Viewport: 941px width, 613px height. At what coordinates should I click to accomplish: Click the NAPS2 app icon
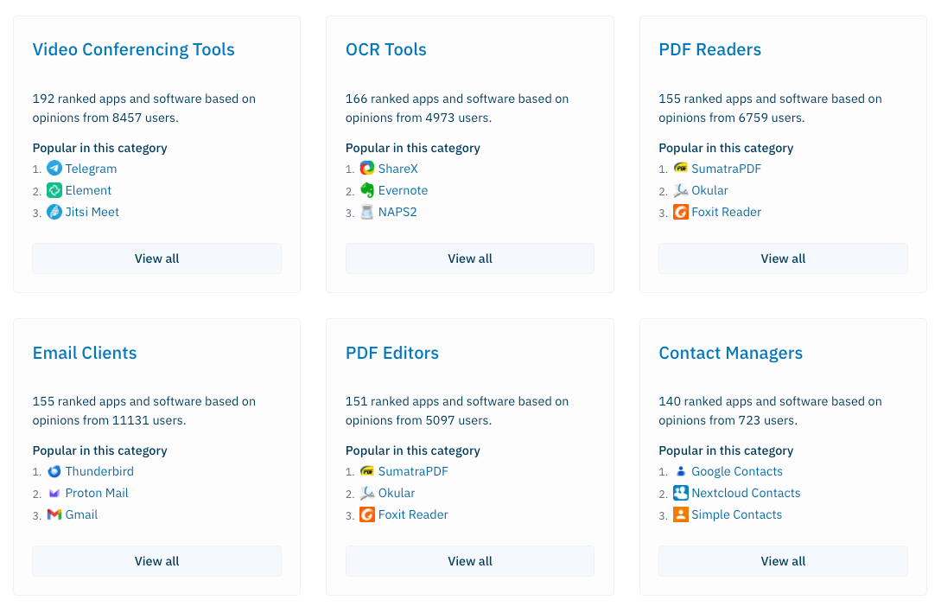pos(367,212)
